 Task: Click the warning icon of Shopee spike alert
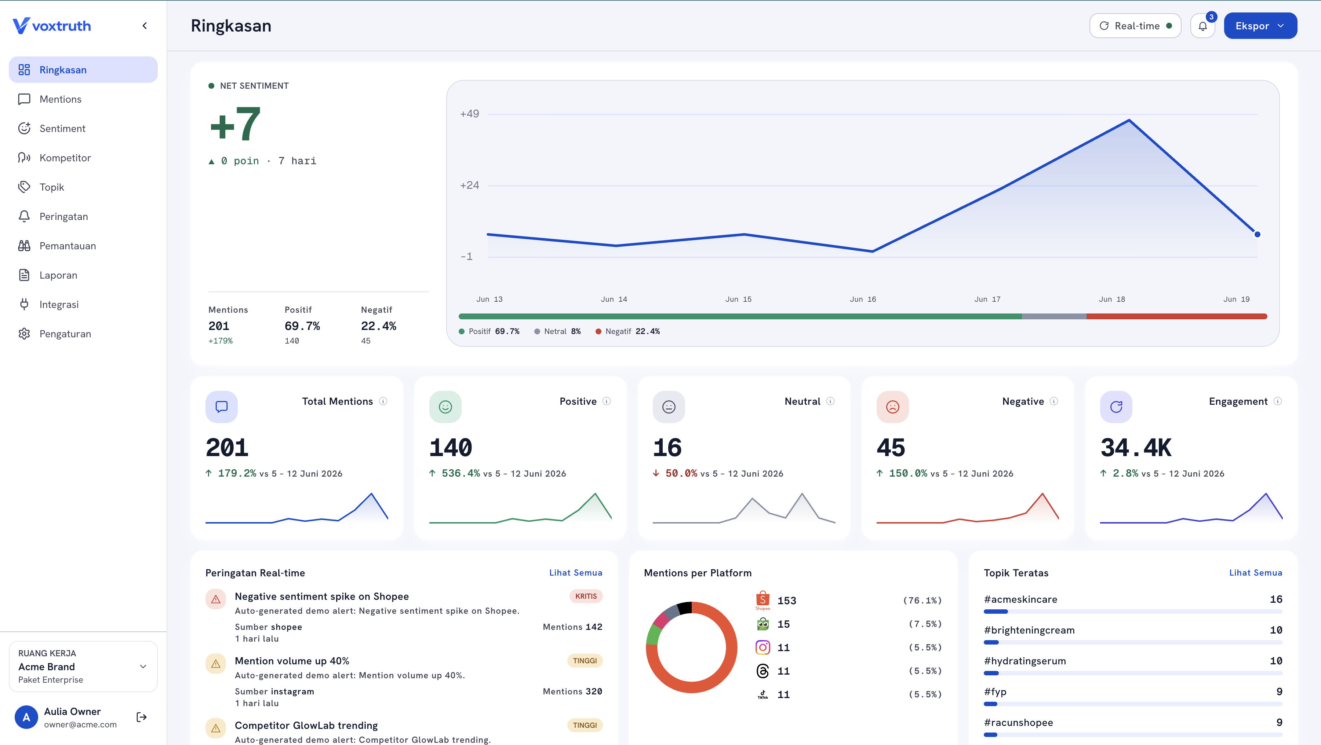pyautogui.click(x=216, y=599)
